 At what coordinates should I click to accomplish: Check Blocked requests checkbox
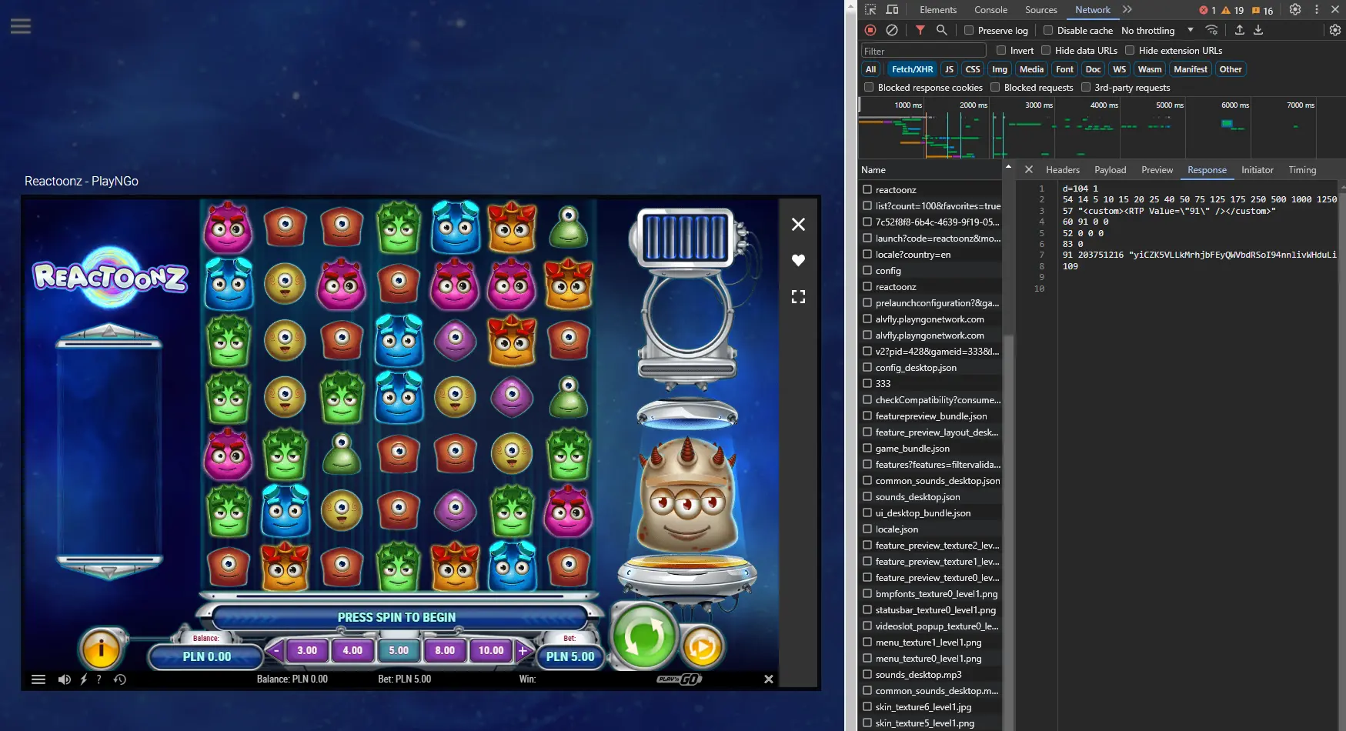[x=995, y=88]
